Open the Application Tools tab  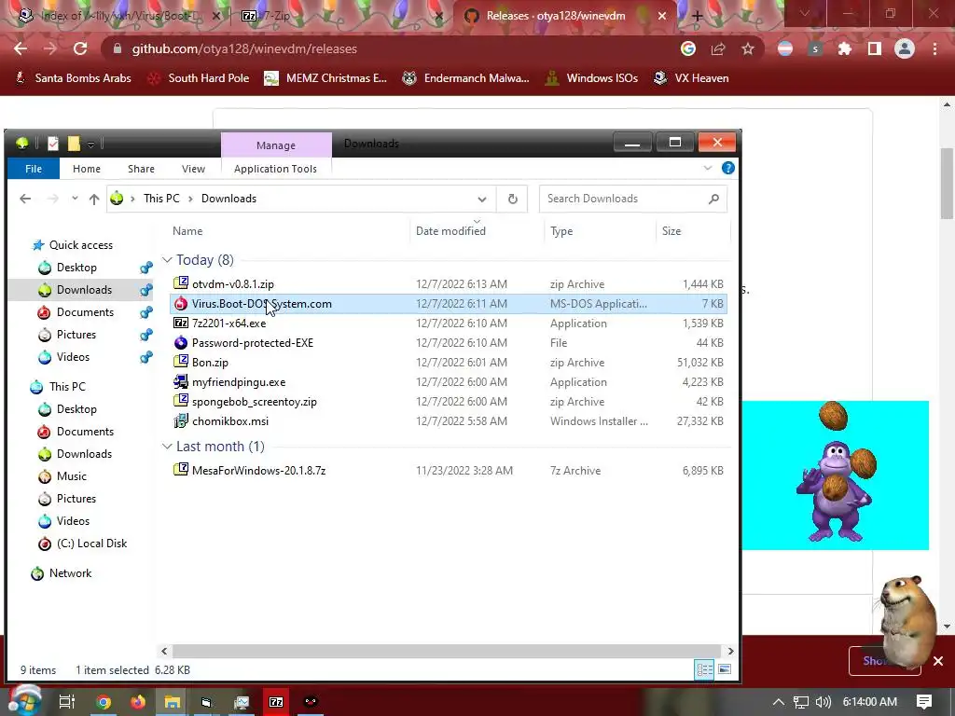tap(275, 169)
